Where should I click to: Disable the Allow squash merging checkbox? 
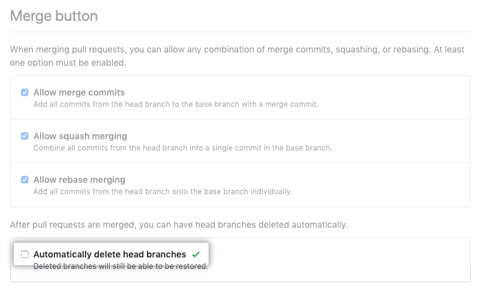(25, 136)
